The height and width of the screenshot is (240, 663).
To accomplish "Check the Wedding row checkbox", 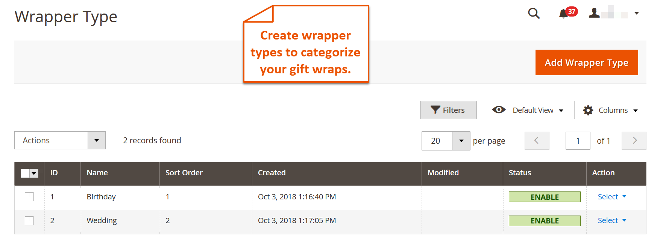I will point(29,221).
